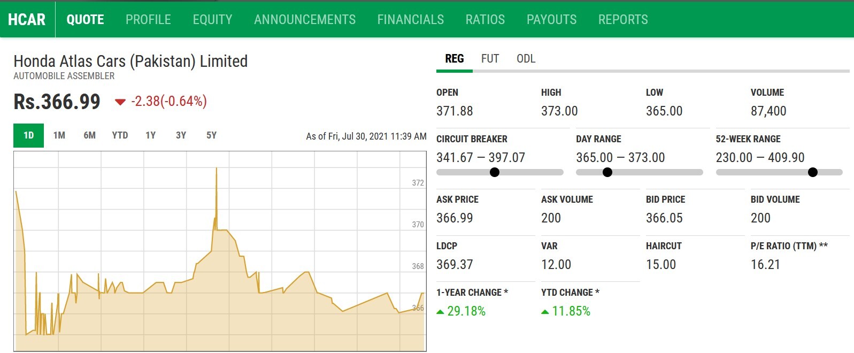Image resolution: width=854 pixels, height=353 pixels.
Task: View the FINANCIALS section
Action: tap(411, 20)
